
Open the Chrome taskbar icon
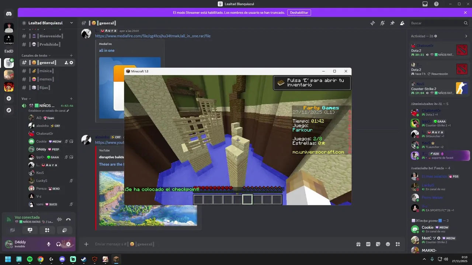point(41,259)
